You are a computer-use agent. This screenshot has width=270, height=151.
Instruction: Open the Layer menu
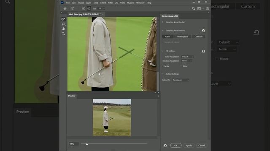point(89,3)
